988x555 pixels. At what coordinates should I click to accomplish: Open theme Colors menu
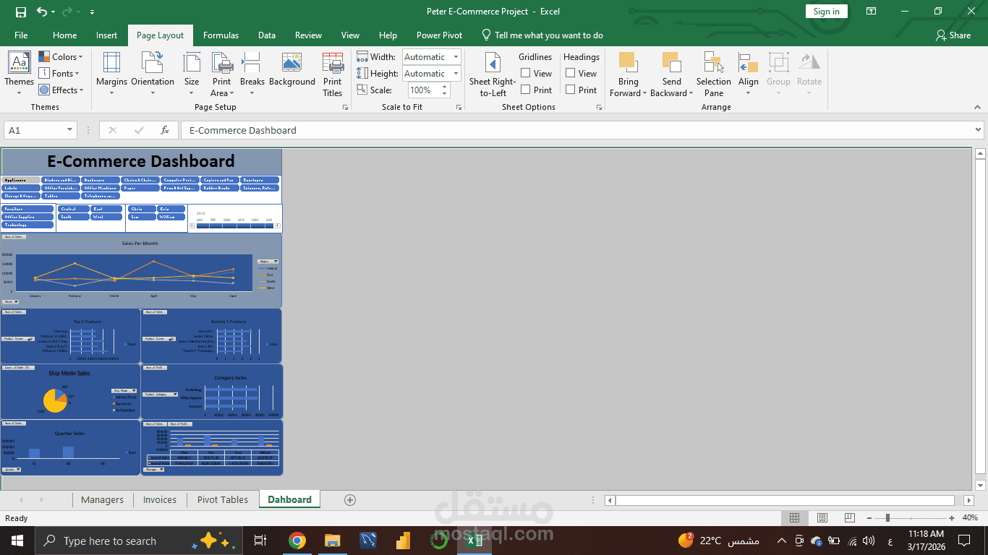coord(61,57)
